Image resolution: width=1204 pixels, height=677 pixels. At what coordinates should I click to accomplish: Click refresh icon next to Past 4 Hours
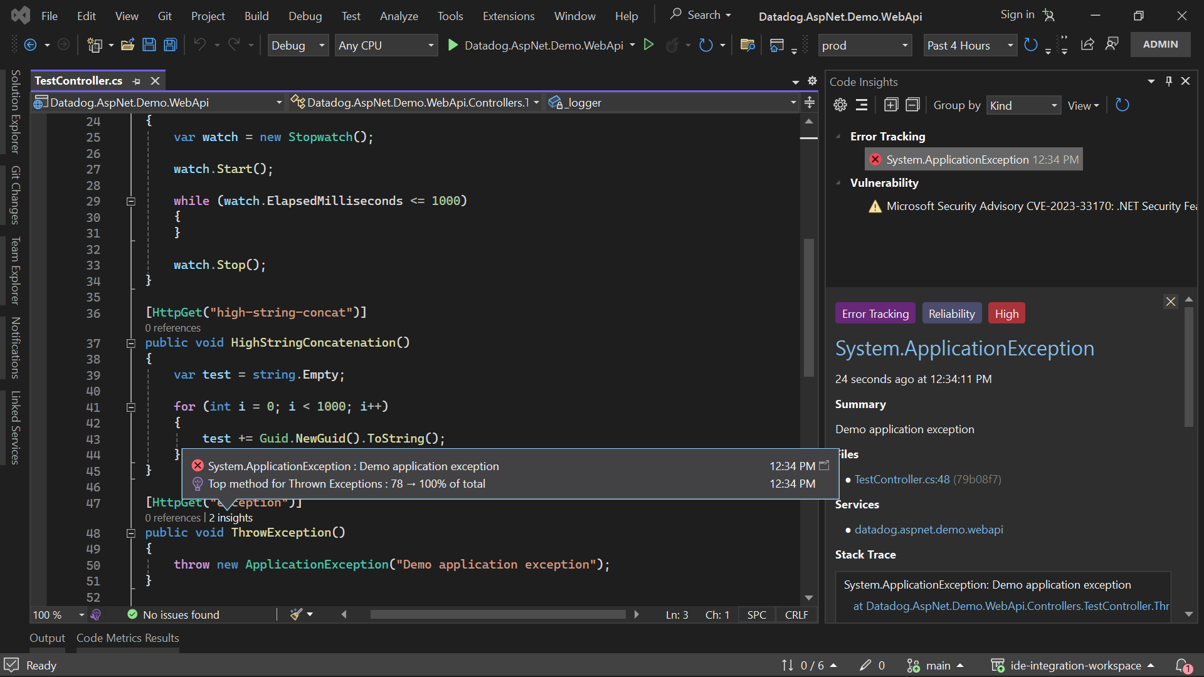coord(1030,45)
